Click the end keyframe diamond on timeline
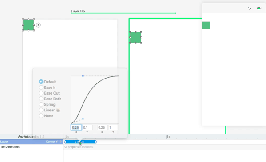 tap(95, 142)
